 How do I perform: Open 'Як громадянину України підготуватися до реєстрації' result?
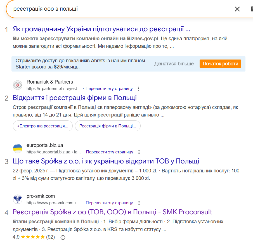coord(101,29)
